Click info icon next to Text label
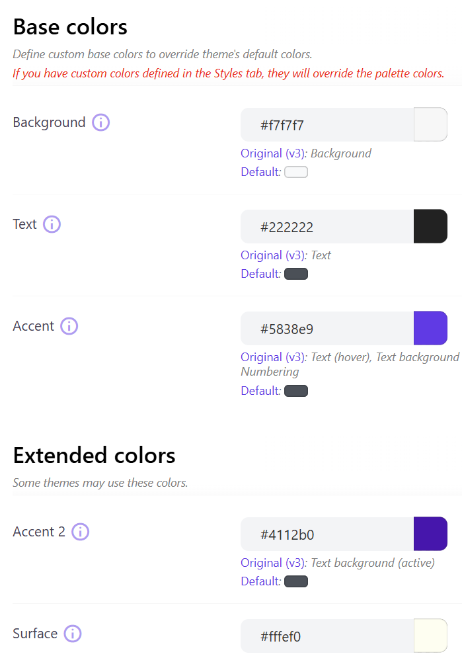The width and height of the screenshot is (462, 670). 52,224
